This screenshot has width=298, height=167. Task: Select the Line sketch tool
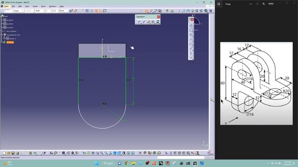pyautogui.click(x=191, y=49)
